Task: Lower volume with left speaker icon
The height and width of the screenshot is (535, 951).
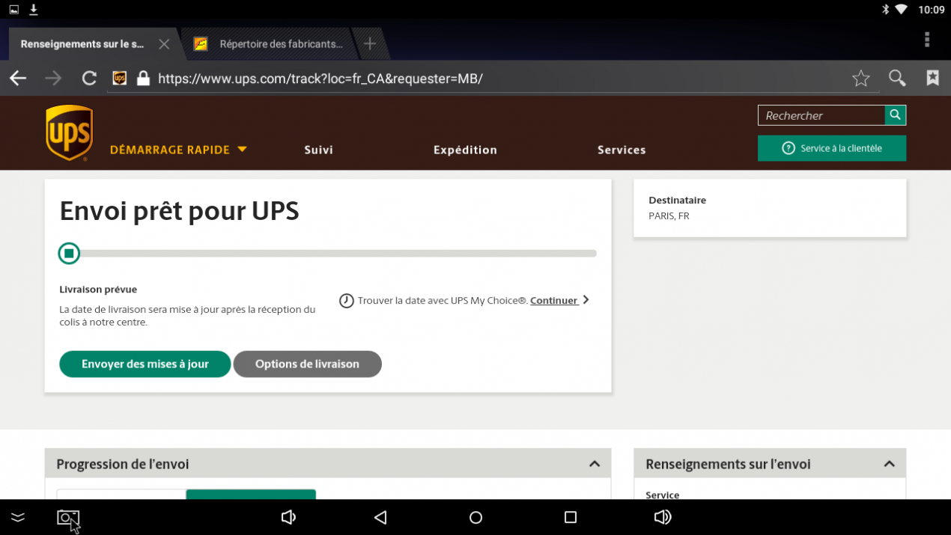Action: pos(288,517)
